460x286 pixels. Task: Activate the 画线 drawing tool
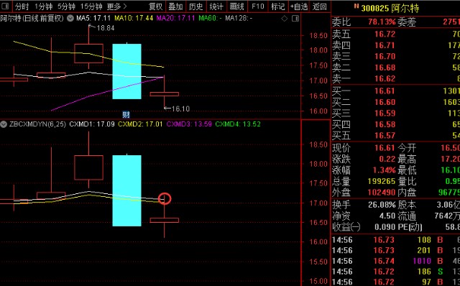click(236, 6)
